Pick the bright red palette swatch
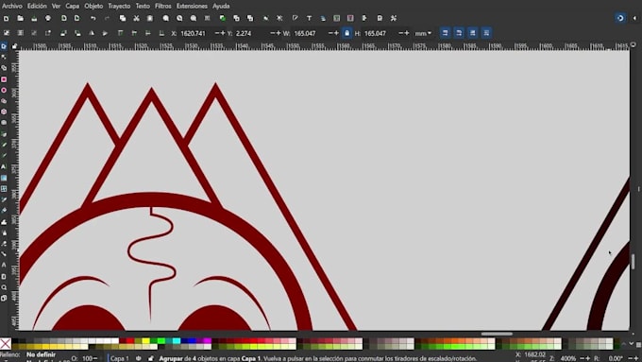This screenshot has width=642, height=362. tap(130, 340)
